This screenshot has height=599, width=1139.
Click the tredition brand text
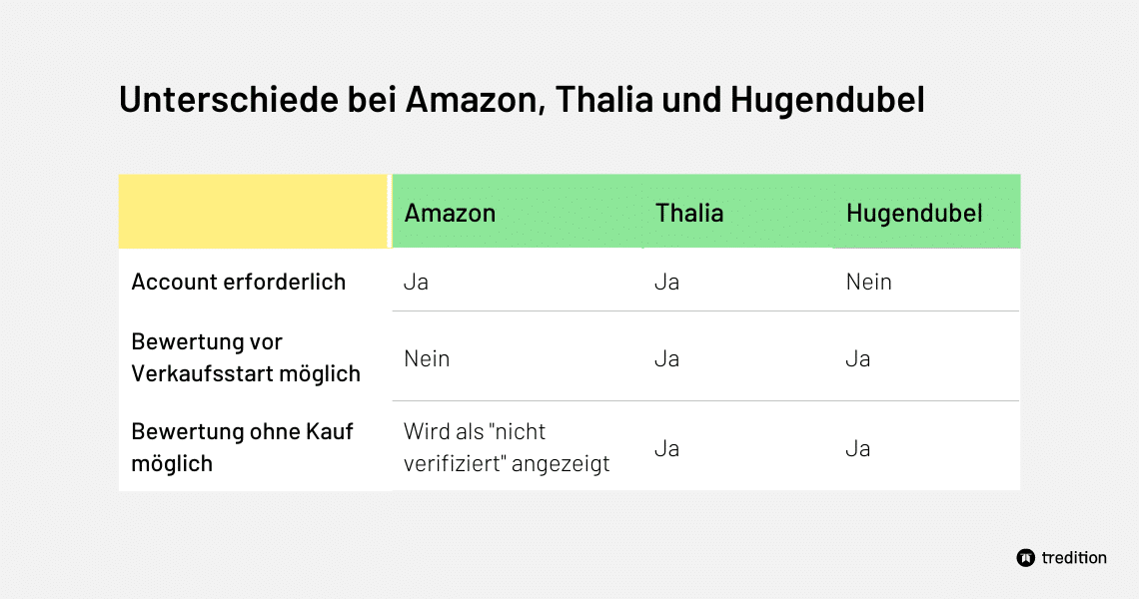(x=1074, y=558)
